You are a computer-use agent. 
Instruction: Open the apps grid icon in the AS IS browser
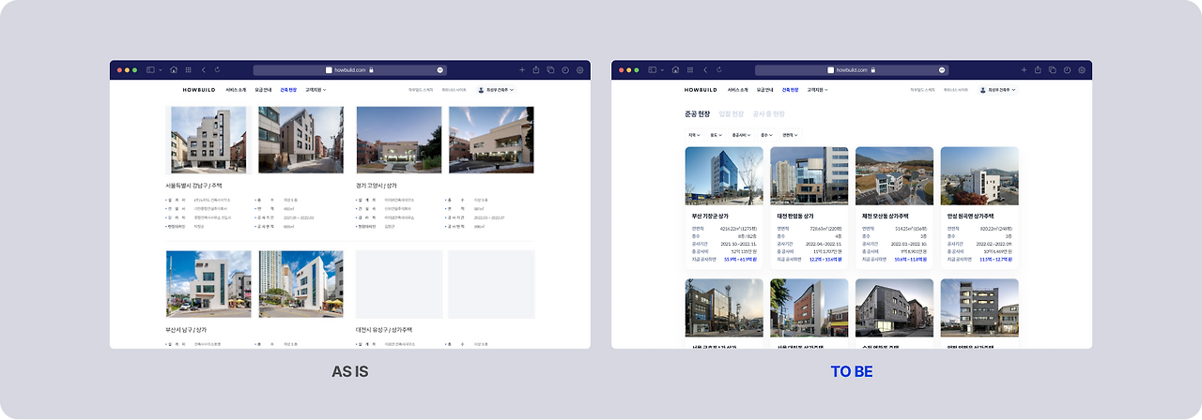[188, 69]
